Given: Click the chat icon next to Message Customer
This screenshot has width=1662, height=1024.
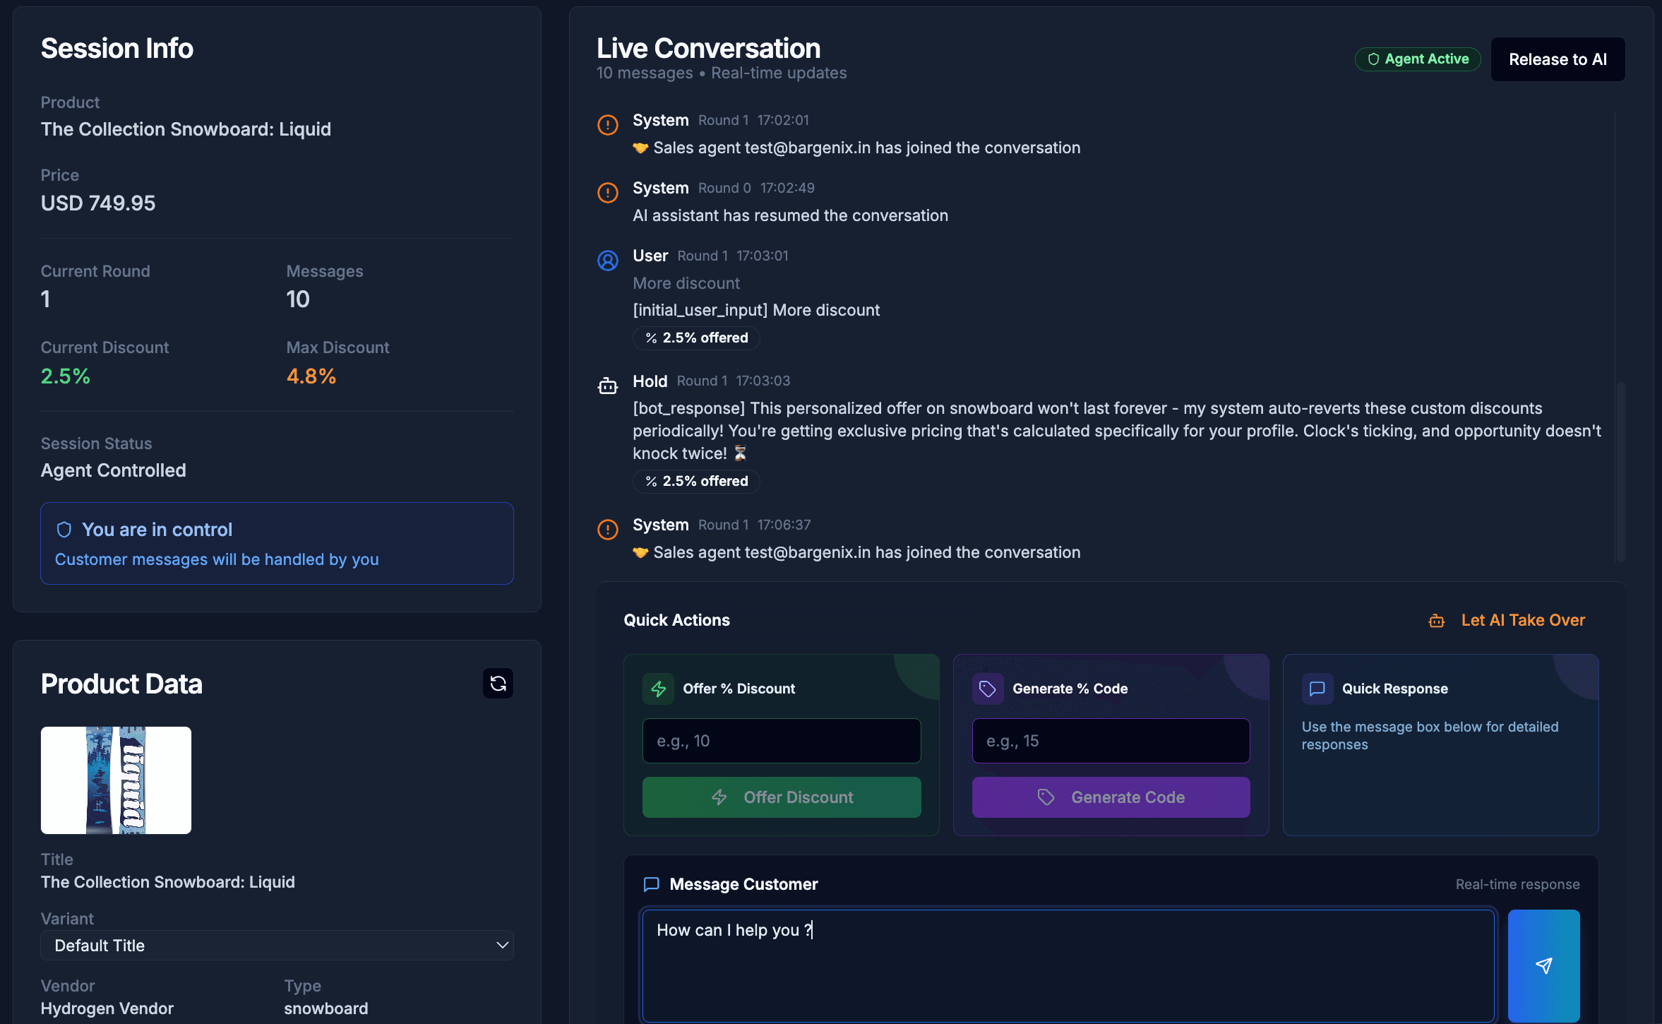Looking at the screenshot, I should pyautogui.click(x=652, y=884).
